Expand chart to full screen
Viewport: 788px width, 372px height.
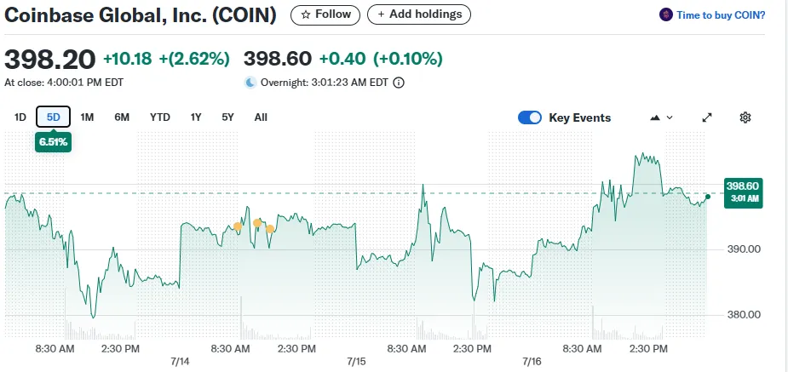tap(707, 117)
